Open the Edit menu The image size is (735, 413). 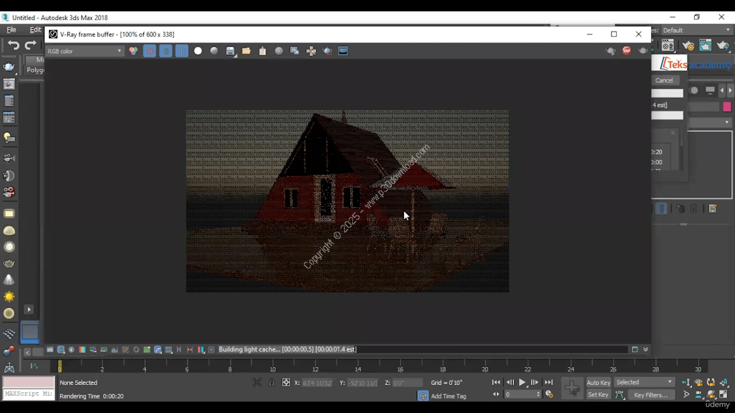(36, 30)
